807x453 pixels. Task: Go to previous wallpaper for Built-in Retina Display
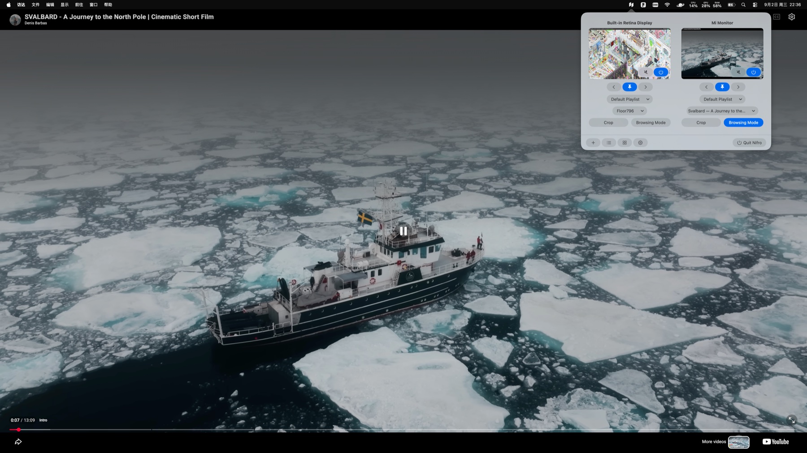614,87
